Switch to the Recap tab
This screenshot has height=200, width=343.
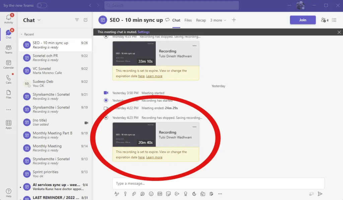pyautogui.click(x=201, y=20)
